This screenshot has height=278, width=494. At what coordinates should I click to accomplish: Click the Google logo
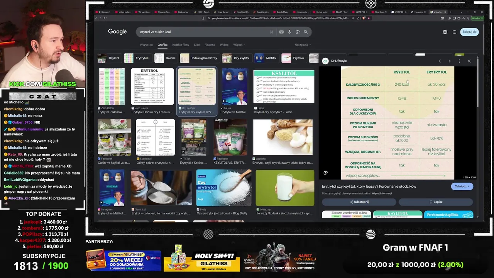click(117, 32)
